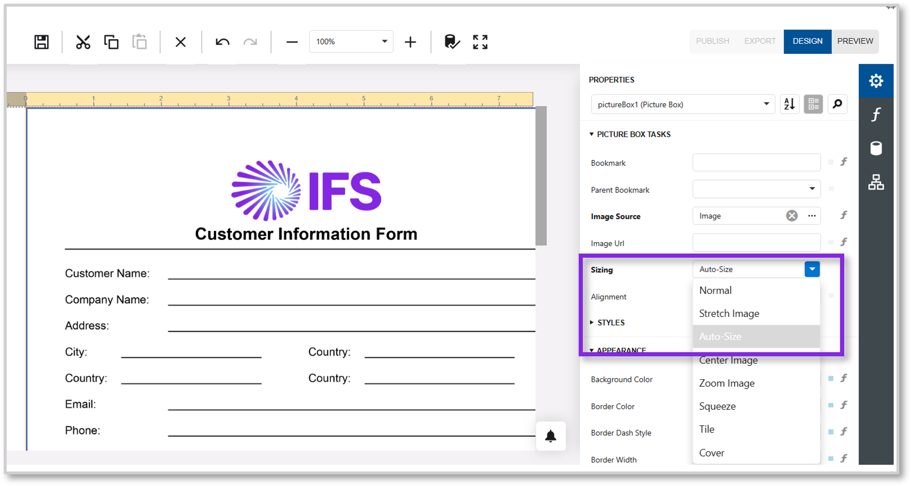Save the report using the save icon
This screenshot has height=486, width=911.
tap(41, 41)
